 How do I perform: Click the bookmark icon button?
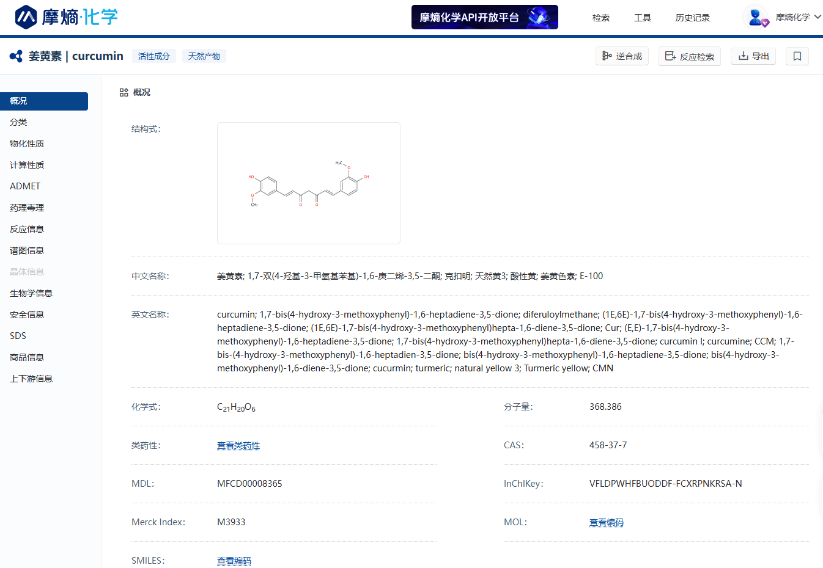[x=797, y=56]
